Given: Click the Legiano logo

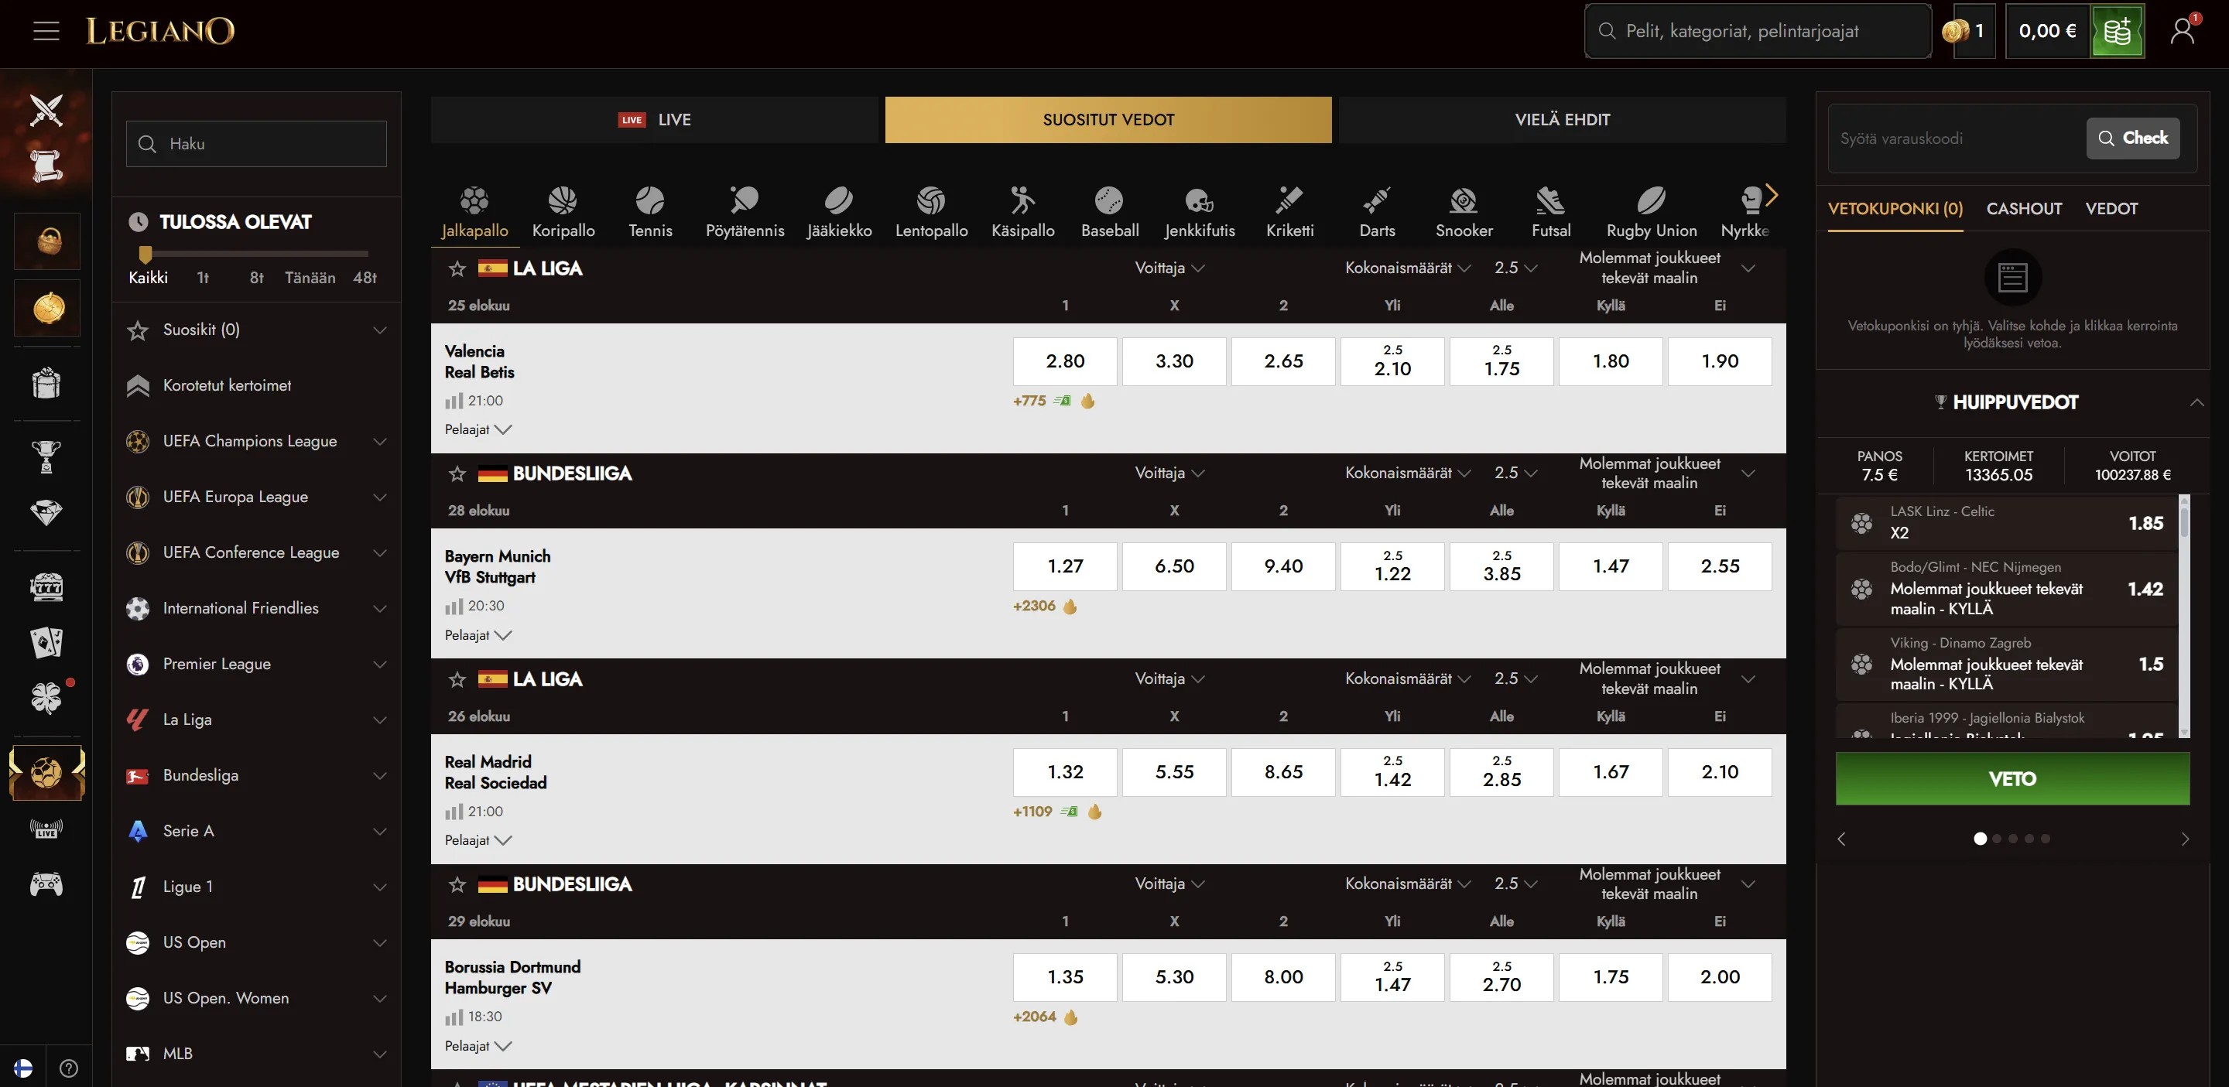Looking at the screenshot, I should (x=160, y=31).
